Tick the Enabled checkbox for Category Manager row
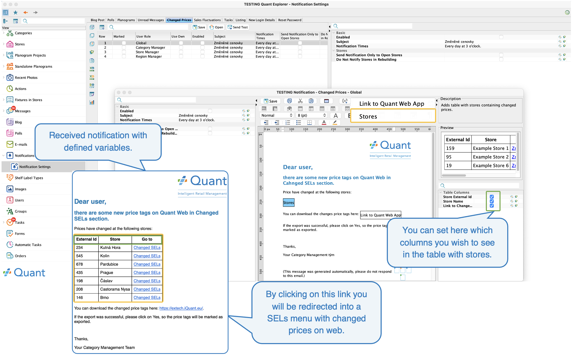Viewport: 573px width, 357px height. (202, 47)
